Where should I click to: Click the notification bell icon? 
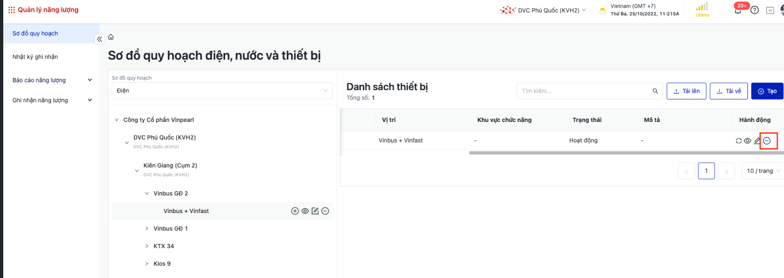(x=738, y=11)
